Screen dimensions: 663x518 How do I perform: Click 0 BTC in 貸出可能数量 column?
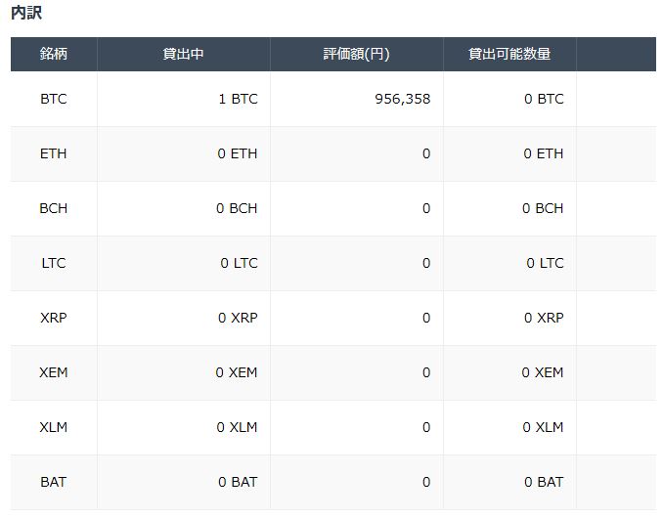544,99
